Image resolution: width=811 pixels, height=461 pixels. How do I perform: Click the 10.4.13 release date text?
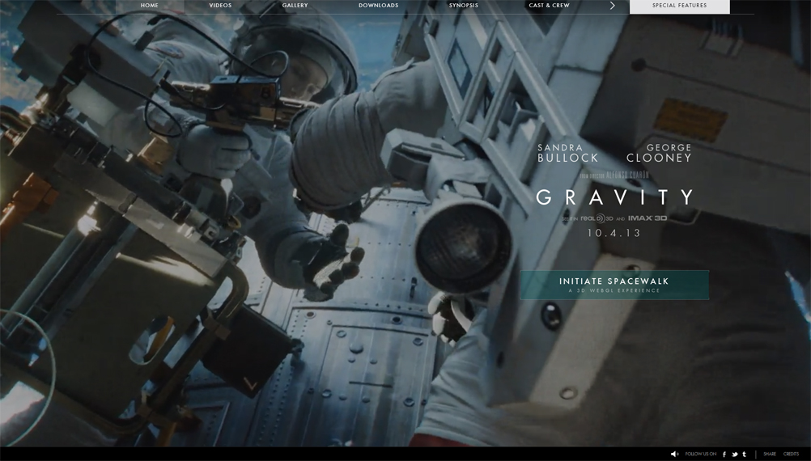point(614,233)
